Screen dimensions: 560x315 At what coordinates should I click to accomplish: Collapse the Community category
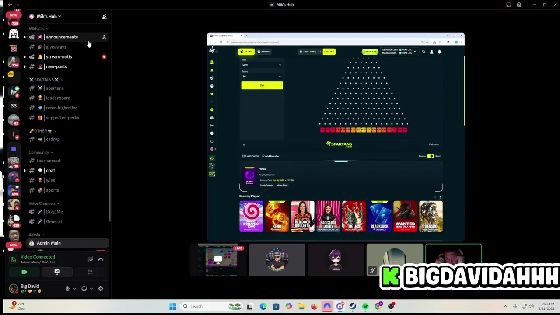coord(41,152)
